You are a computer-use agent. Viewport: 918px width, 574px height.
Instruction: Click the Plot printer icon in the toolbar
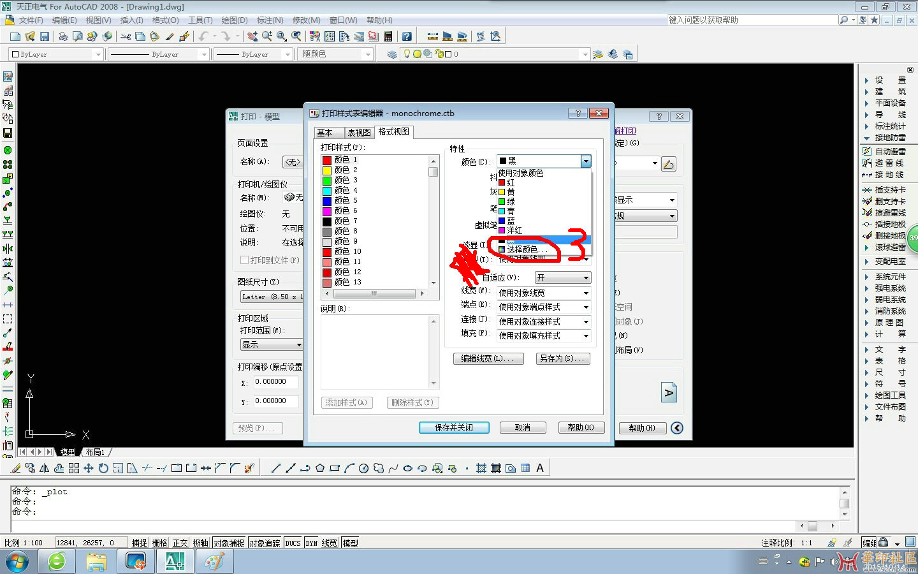pyautogui.click(x=63, y=36)
